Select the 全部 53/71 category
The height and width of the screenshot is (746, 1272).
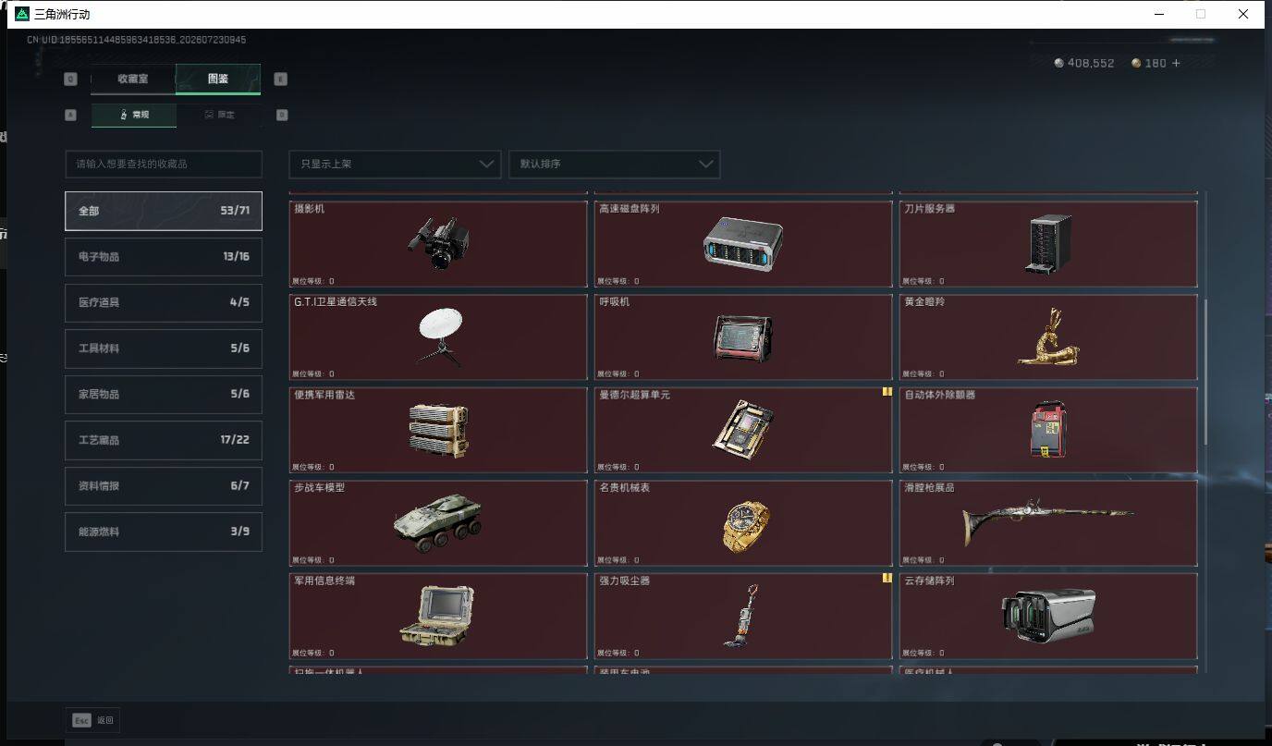coord(164,211)
